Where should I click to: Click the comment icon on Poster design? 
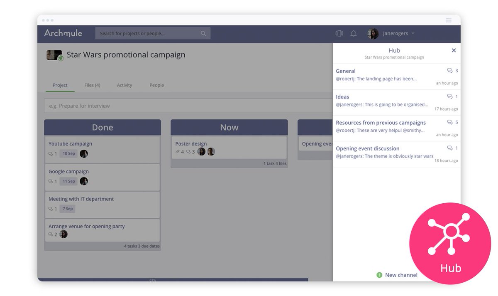(x=188, y=152)
